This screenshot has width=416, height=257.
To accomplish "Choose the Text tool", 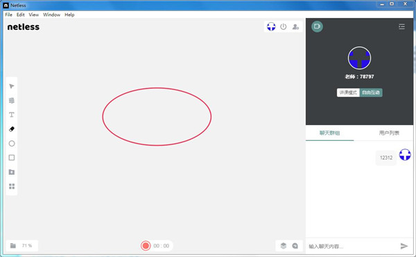I will click(x=12, y=115).
